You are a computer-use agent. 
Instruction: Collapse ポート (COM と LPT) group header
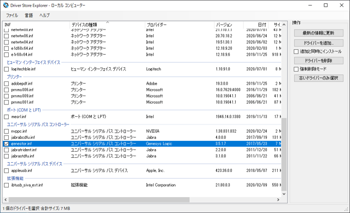24,110
